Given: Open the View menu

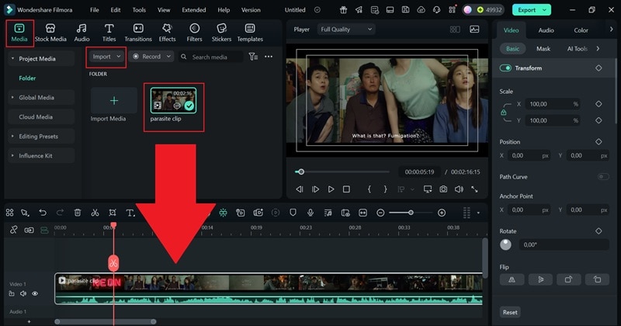Looking at the screenshot, I should tap(164, 10).
